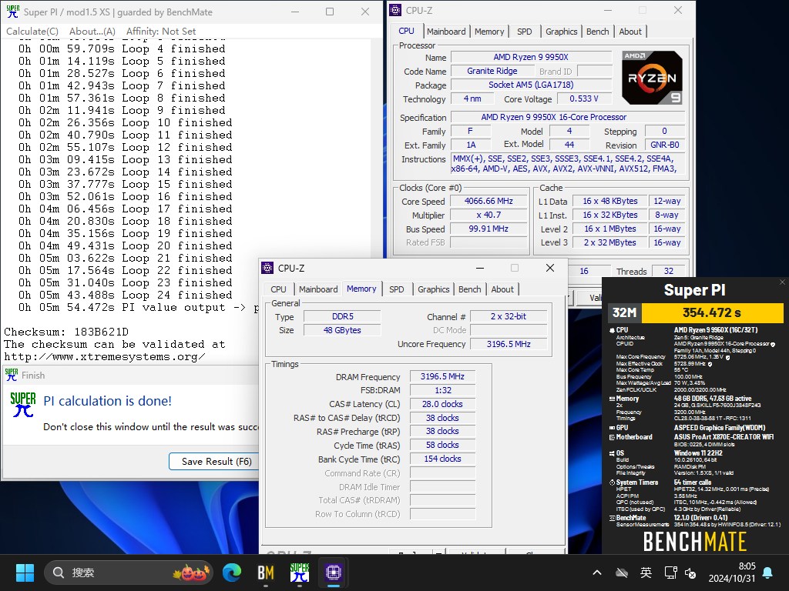Image resolution: width=789 pixels, height=591 pixels.
Task: Click the Super PI title bar icon
Action: 12,12
